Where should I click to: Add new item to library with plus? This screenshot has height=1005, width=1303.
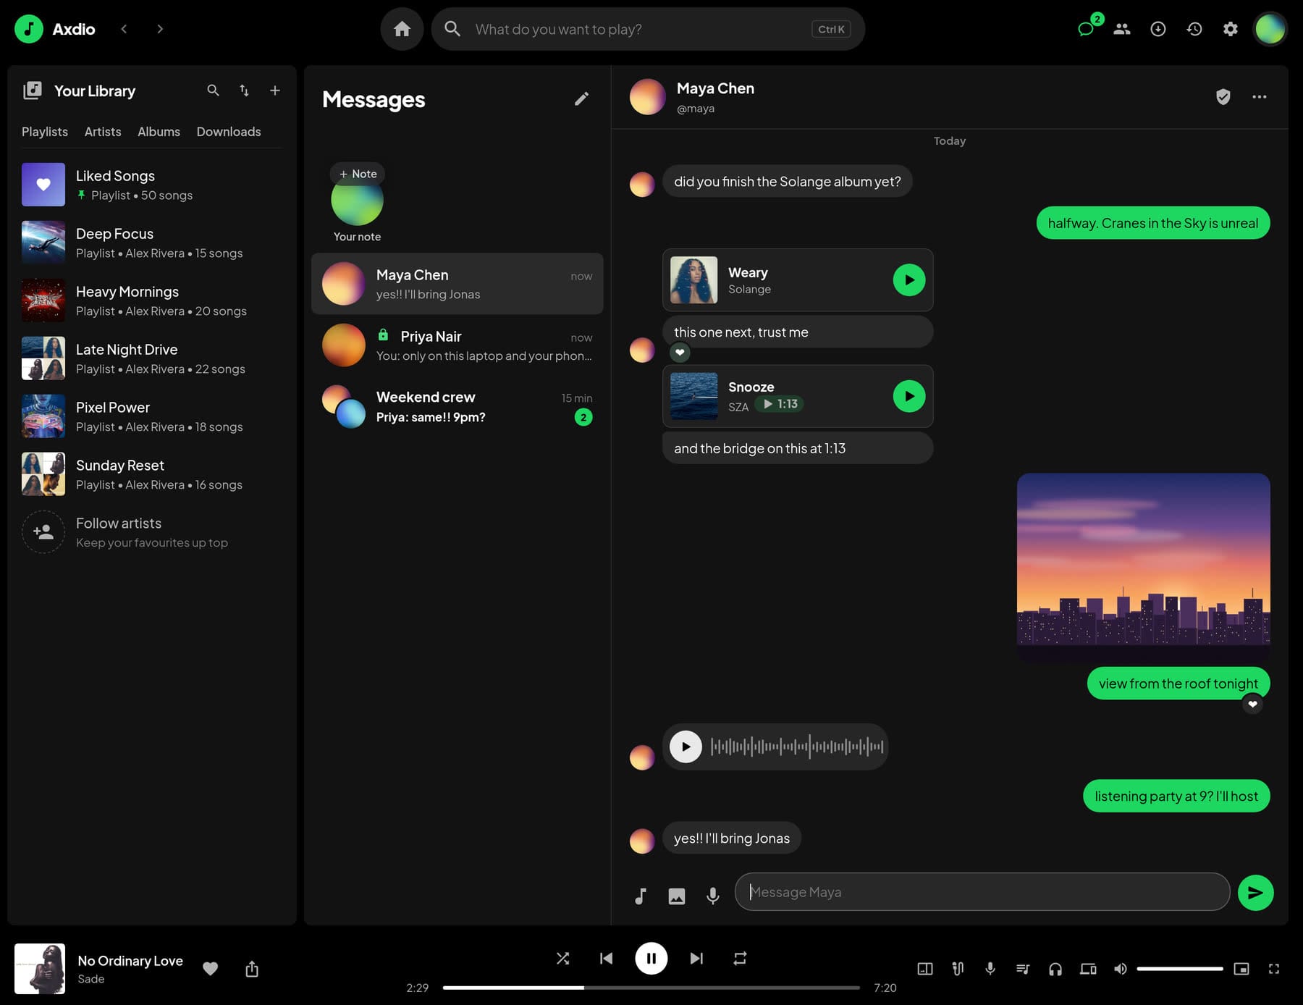point(275,91)
